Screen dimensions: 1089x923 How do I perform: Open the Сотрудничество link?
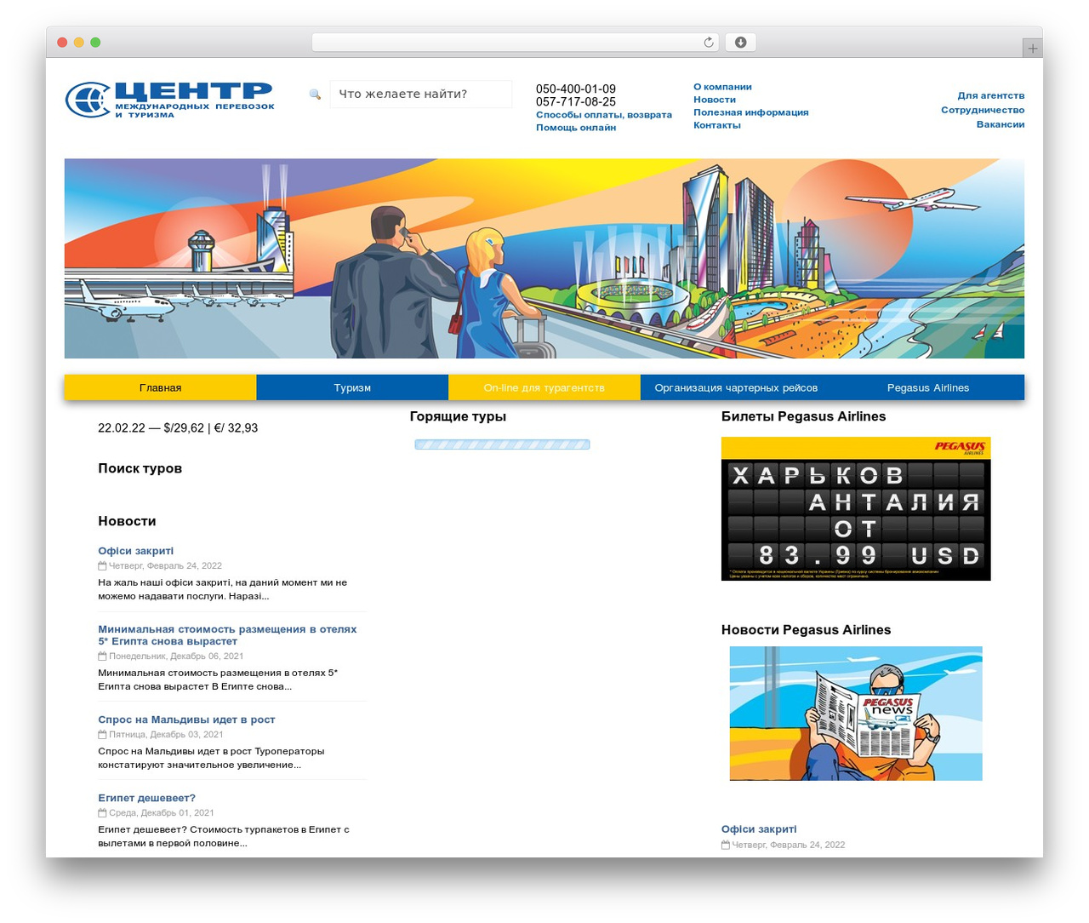983,110
